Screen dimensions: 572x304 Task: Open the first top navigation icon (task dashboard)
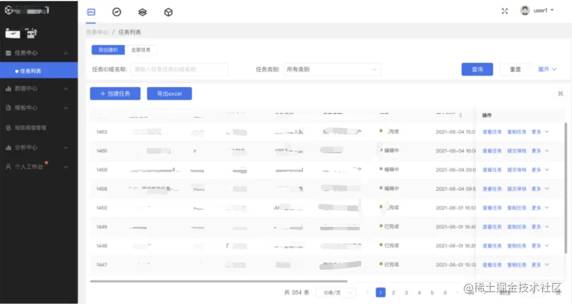point(91,12)
